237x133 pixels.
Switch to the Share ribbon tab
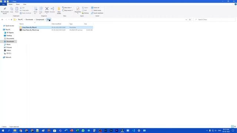17,4
